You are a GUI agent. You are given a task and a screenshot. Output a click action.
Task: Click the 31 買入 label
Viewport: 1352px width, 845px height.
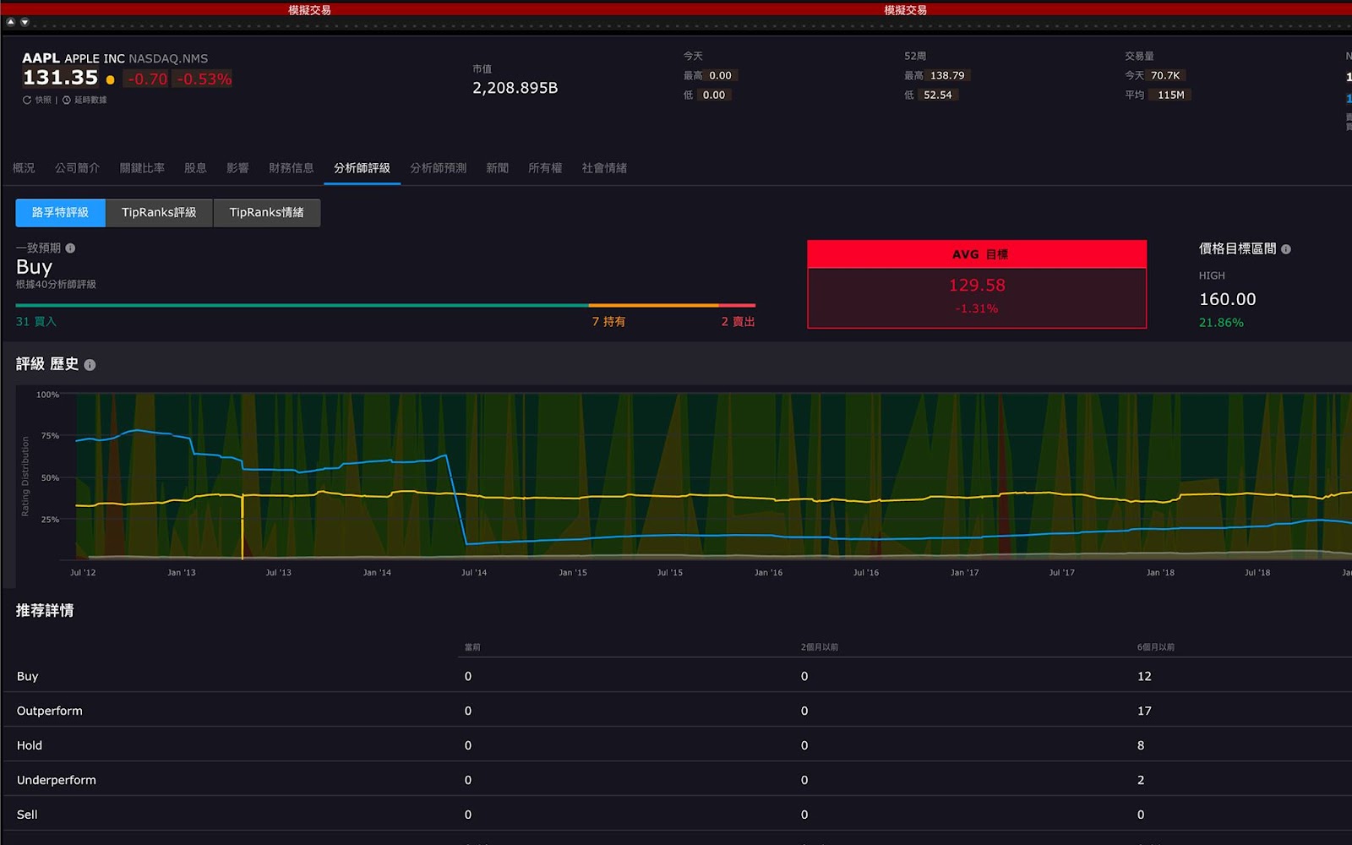coord(36,322)
